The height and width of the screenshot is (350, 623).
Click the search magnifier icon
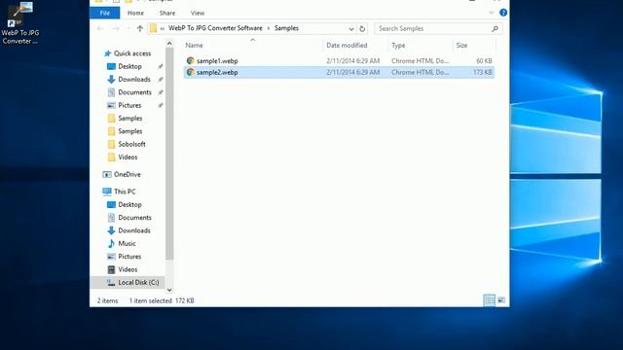pos(495,28)
